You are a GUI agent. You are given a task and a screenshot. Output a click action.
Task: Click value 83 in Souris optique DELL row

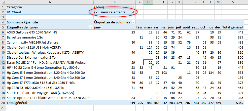coord(133,98)
